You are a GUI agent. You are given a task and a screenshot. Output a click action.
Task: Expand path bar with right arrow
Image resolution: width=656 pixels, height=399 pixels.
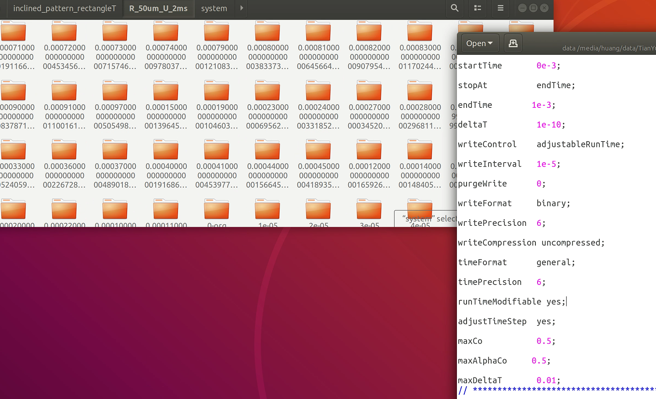tap(242, 8)
